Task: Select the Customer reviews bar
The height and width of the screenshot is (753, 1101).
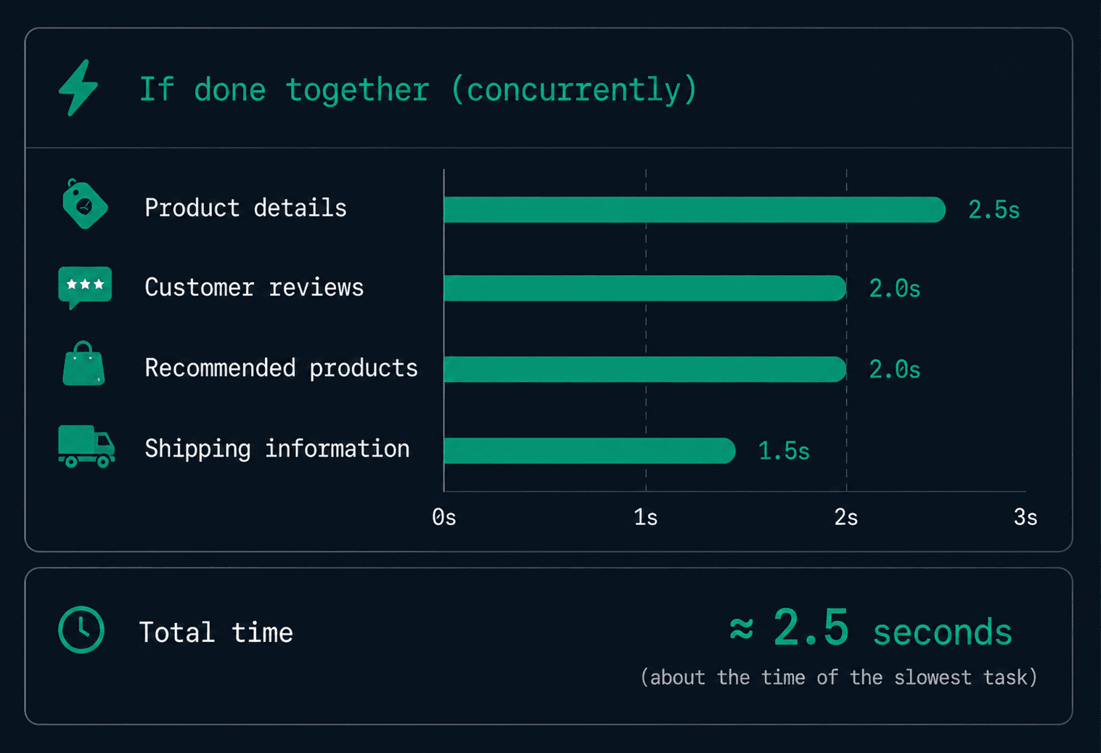Action: coord(645,288)
